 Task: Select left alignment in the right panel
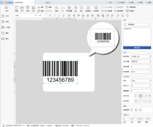[136, 96]
